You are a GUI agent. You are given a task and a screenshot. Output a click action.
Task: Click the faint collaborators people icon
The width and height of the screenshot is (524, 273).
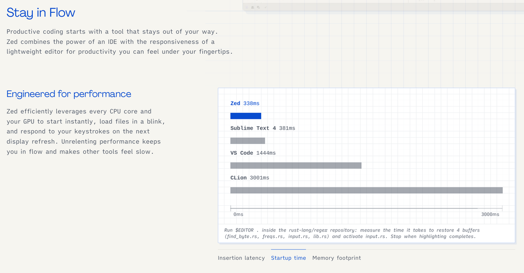[x=253, y=7]
